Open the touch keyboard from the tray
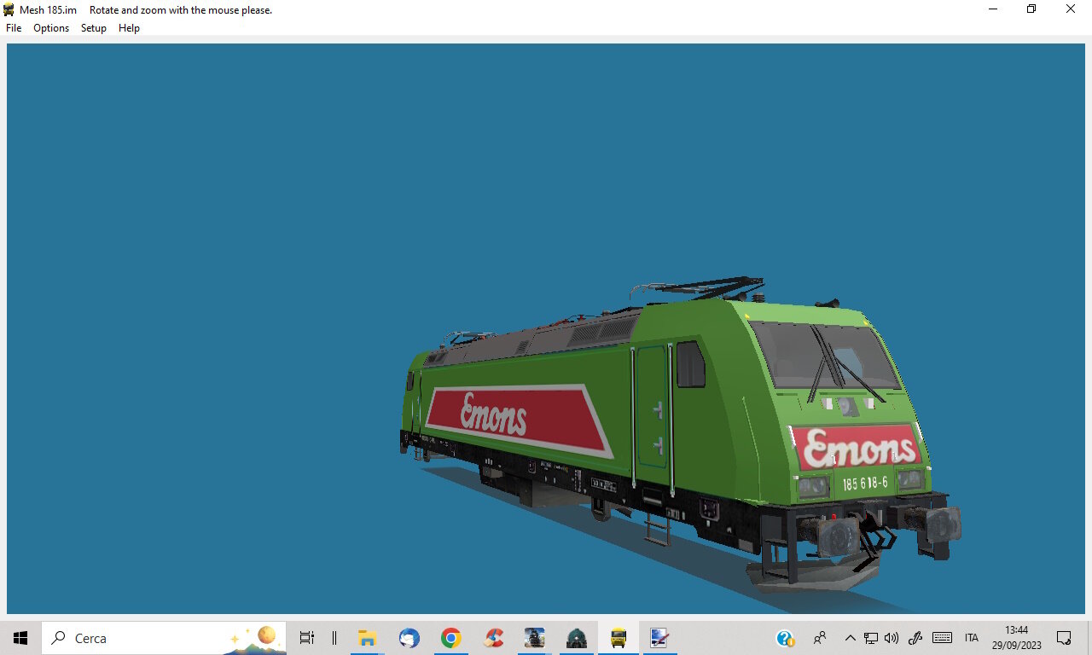The height and width of the screenshot is (655, 1092). coord(942,638)
